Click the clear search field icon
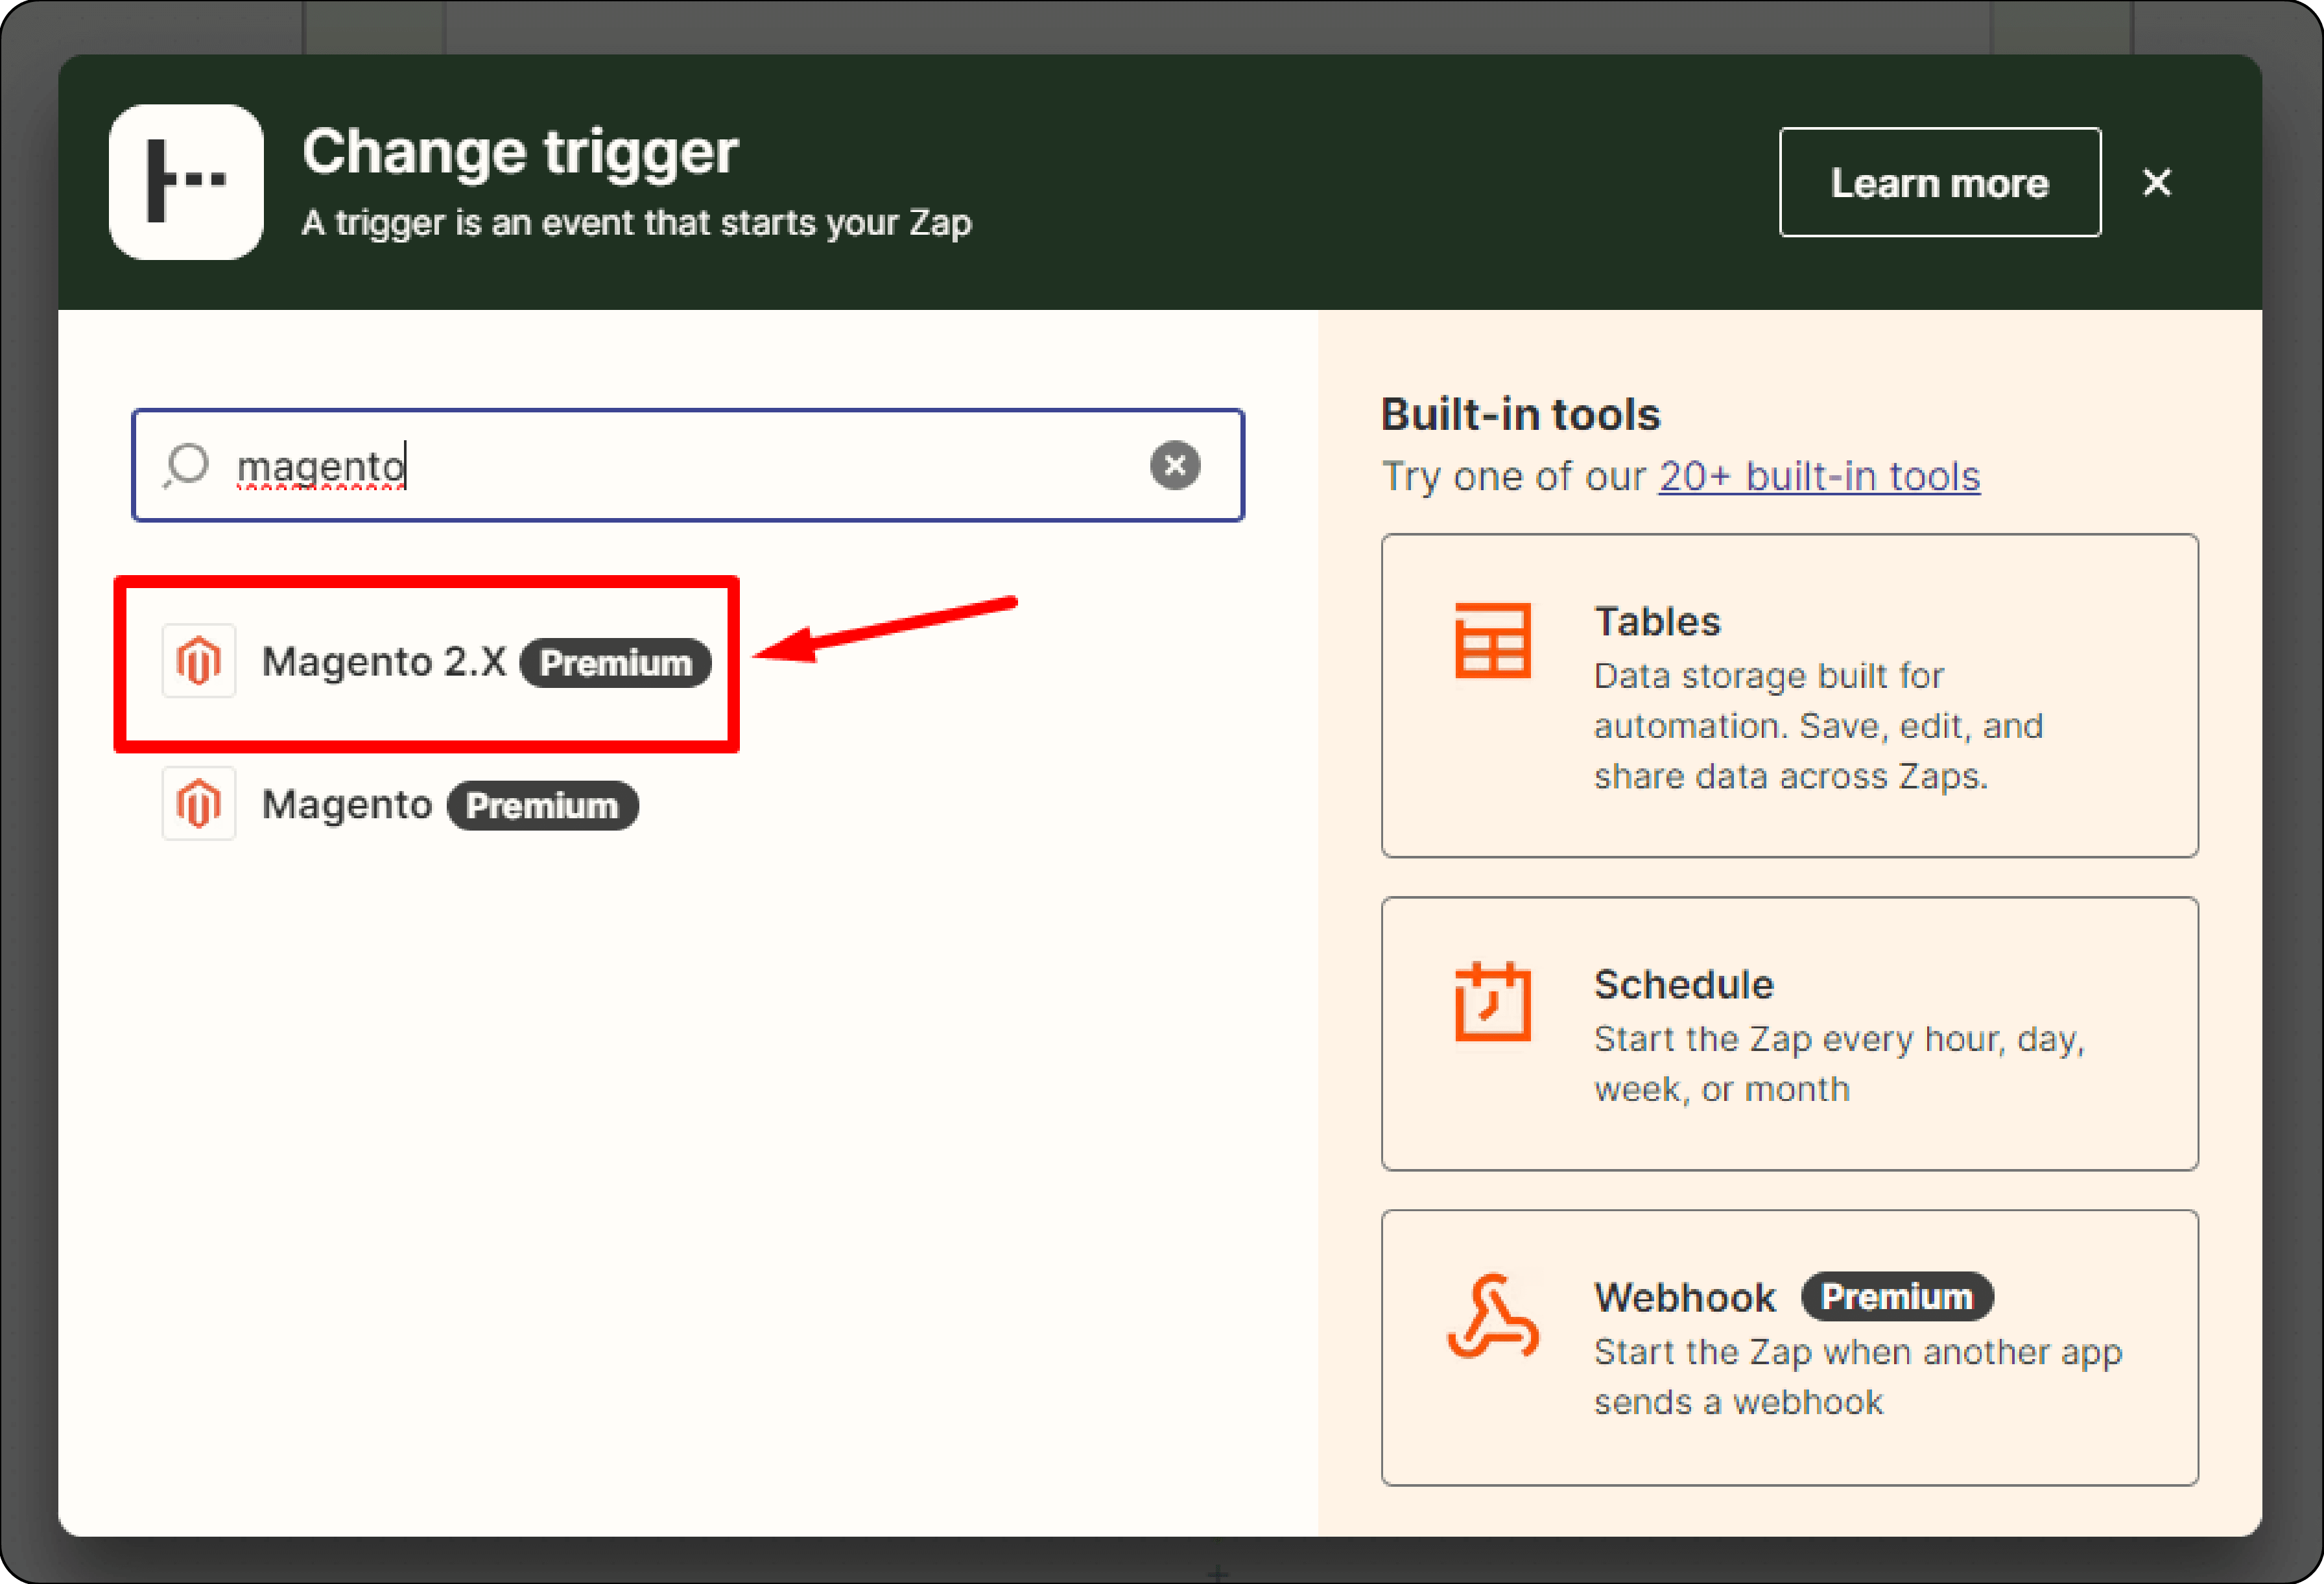The width and height of the screenshot is (2324, 1584). 1174,464
